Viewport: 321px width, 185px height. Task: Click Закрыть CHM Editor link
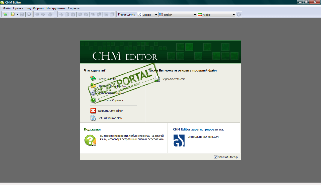point(110,111)
